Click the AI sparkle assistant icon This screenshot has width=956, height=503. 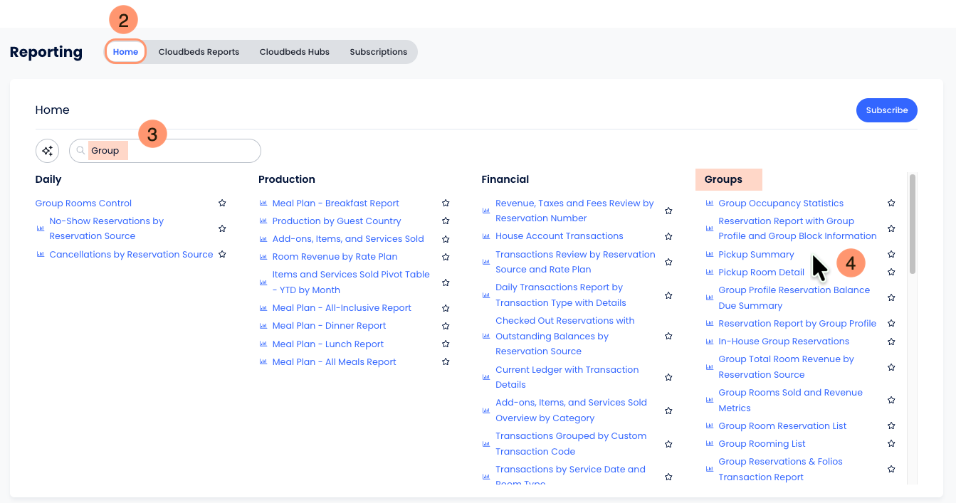48,151
